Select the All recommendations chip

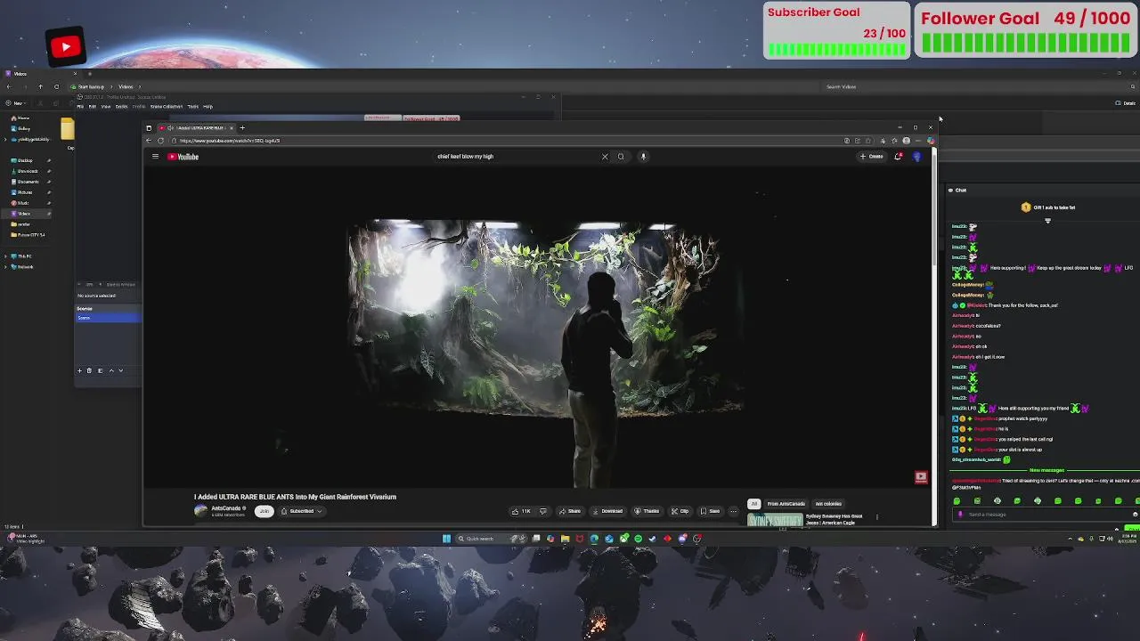point(753,504)
